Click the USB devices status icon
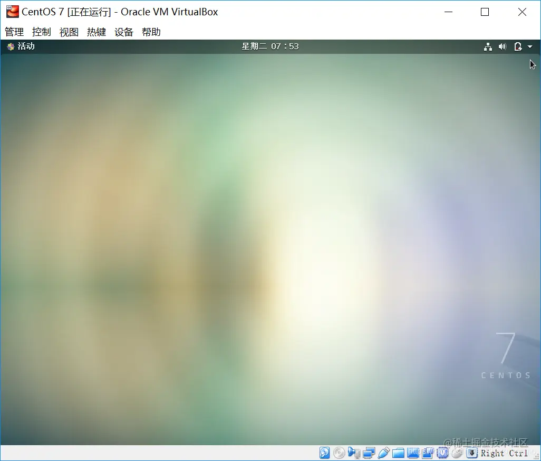This screenshot has height=461, width=541. pyautogui.click(x=384, y=453)
